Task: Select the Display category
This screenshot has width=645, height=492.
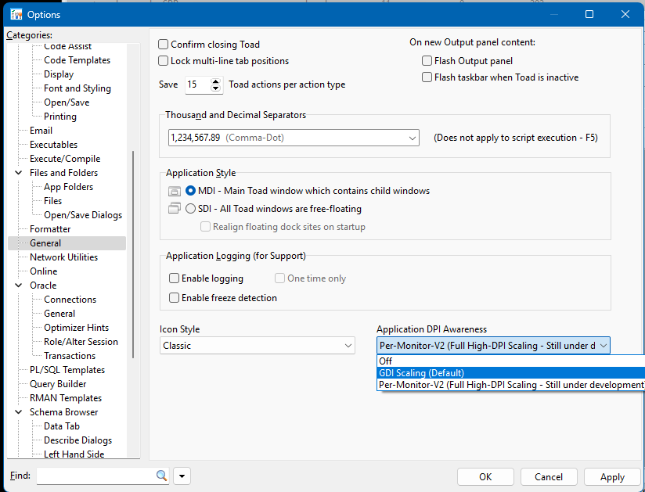Action: point(59,74)
